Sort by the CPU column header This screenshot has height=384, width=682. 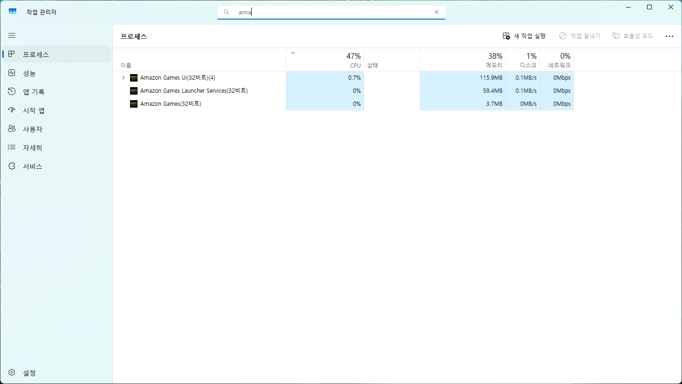pos(325,60)
